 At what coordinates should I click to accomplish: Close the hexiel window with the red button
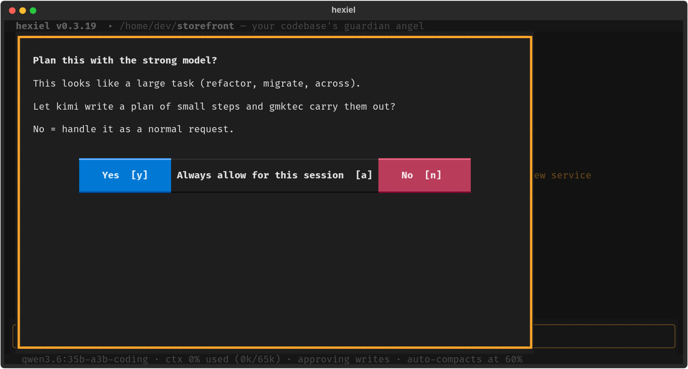click(12, 10)
